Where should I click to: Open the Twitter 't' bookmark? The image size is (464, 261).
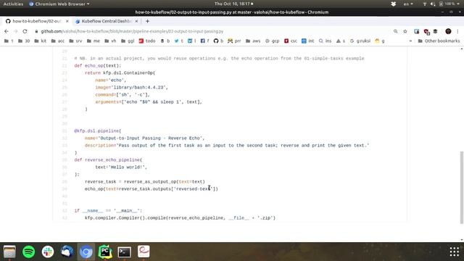click(x=179, y=41)
